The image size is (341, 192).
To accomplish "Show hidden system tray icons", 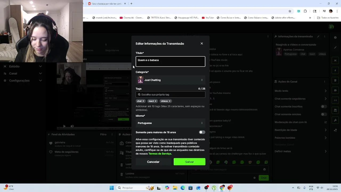I will tap(293, 188).
